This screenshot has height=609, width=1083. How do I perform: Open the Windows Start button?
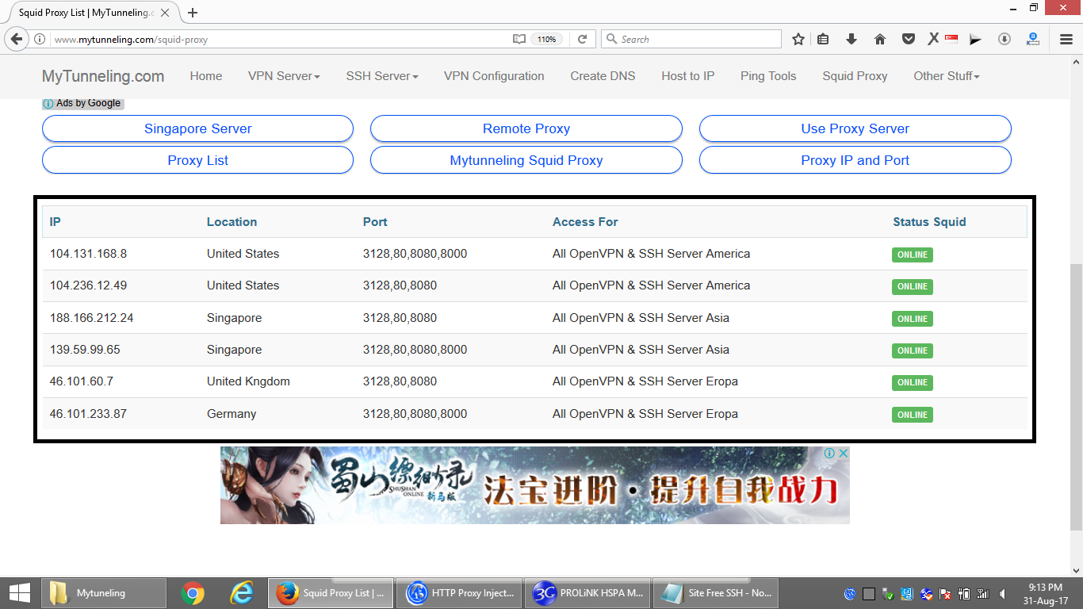(18, 592)
